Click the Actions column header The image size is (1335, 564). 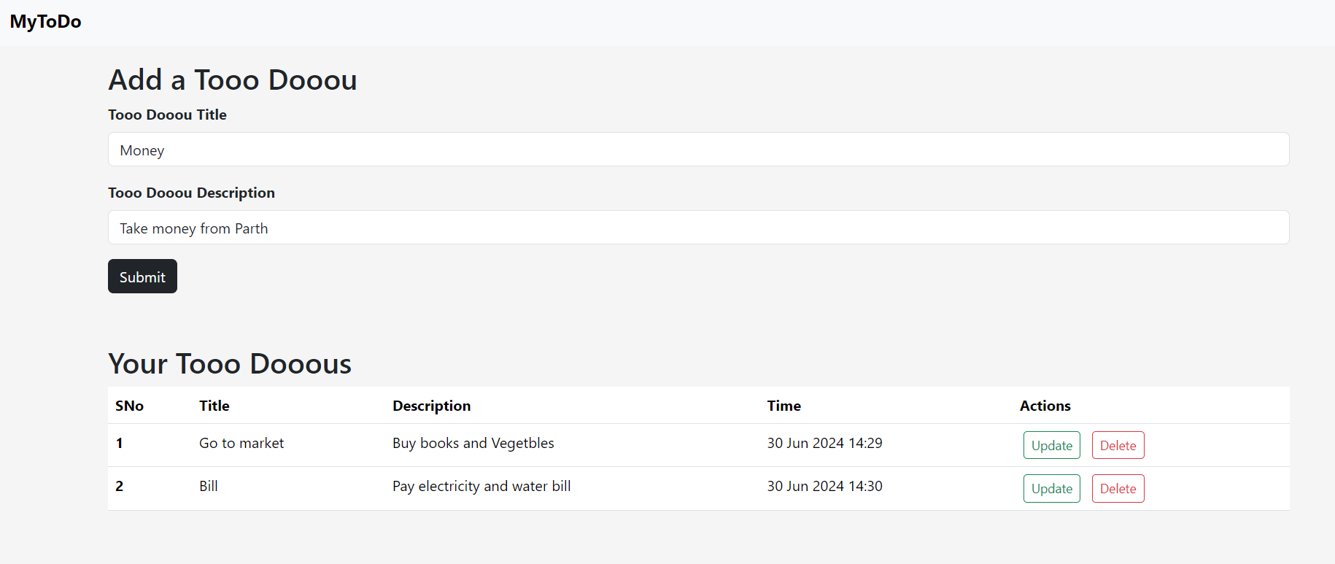1045,406
